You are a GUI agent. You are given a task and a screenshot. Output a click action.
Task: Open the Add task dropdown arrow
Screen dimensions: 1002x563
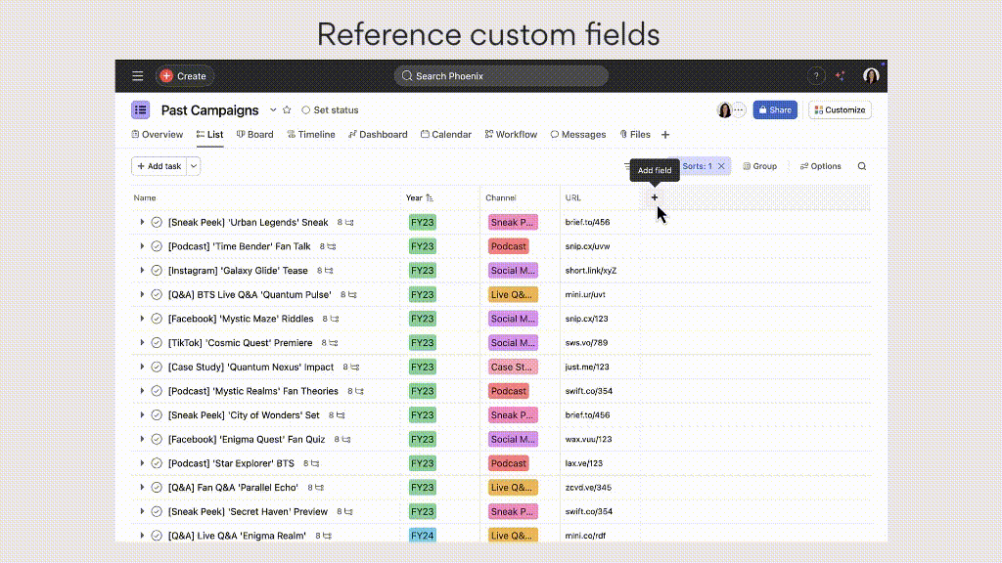194,166
